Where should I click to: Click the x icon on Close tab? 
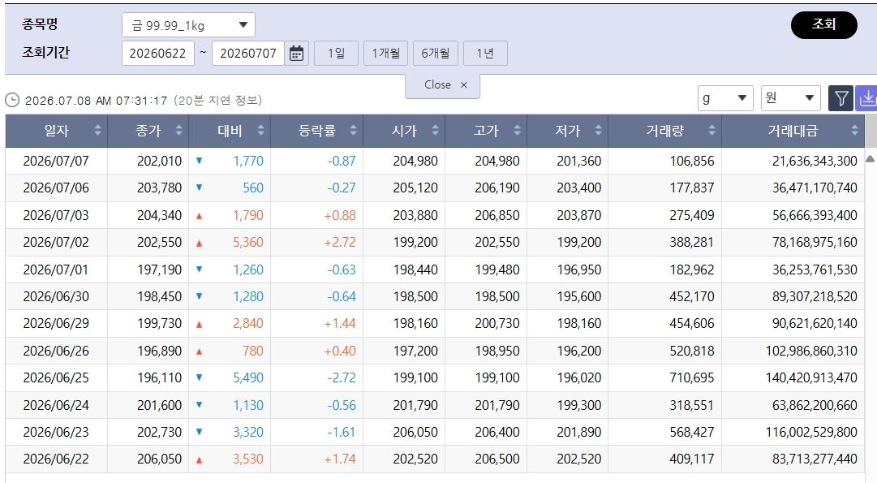(x=464, y=85)
